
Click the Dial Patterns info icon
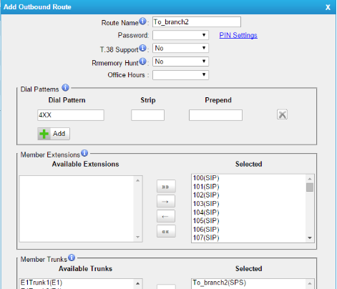coord(65,88)
